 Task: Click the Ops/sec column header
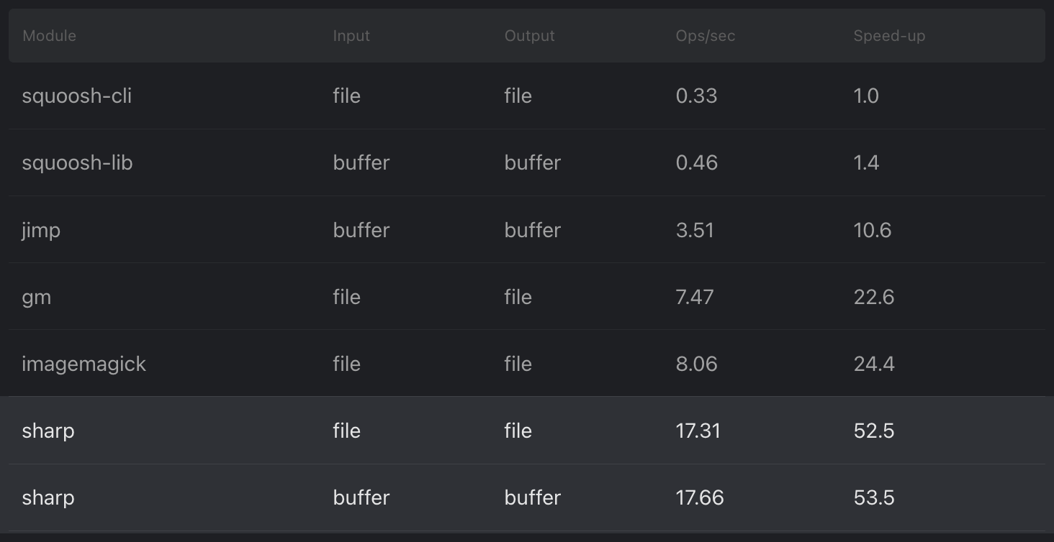pos(705,36)
